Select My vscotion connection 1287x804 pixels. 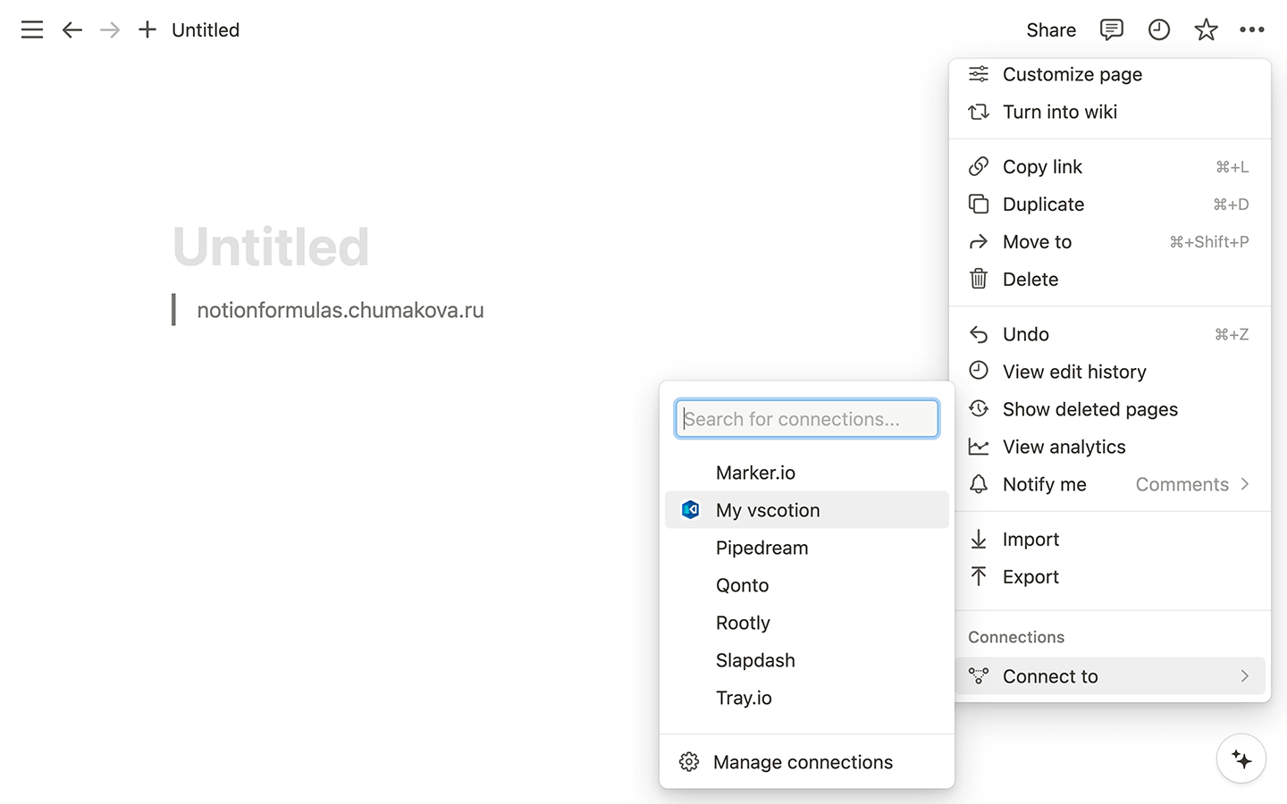pos(807,510)
